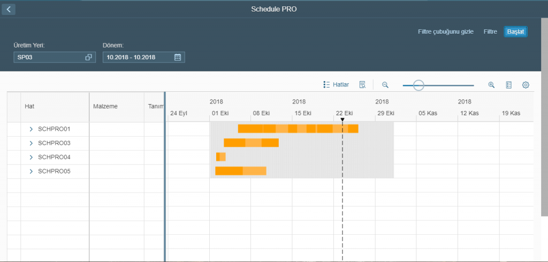Screen dimensions: 548x262
Task: Click the current-date marker triangle
Action: point(342,120)
